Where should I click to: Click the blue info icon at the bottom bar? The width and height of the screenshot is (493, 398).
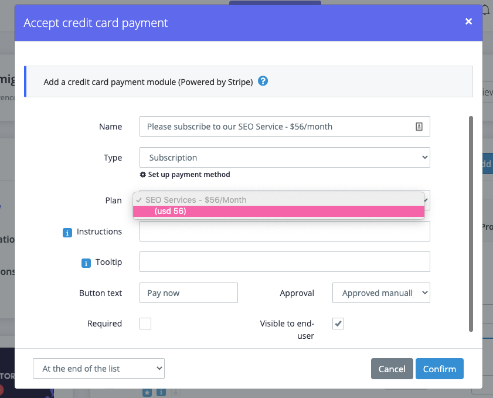click(x=161, y=394)
